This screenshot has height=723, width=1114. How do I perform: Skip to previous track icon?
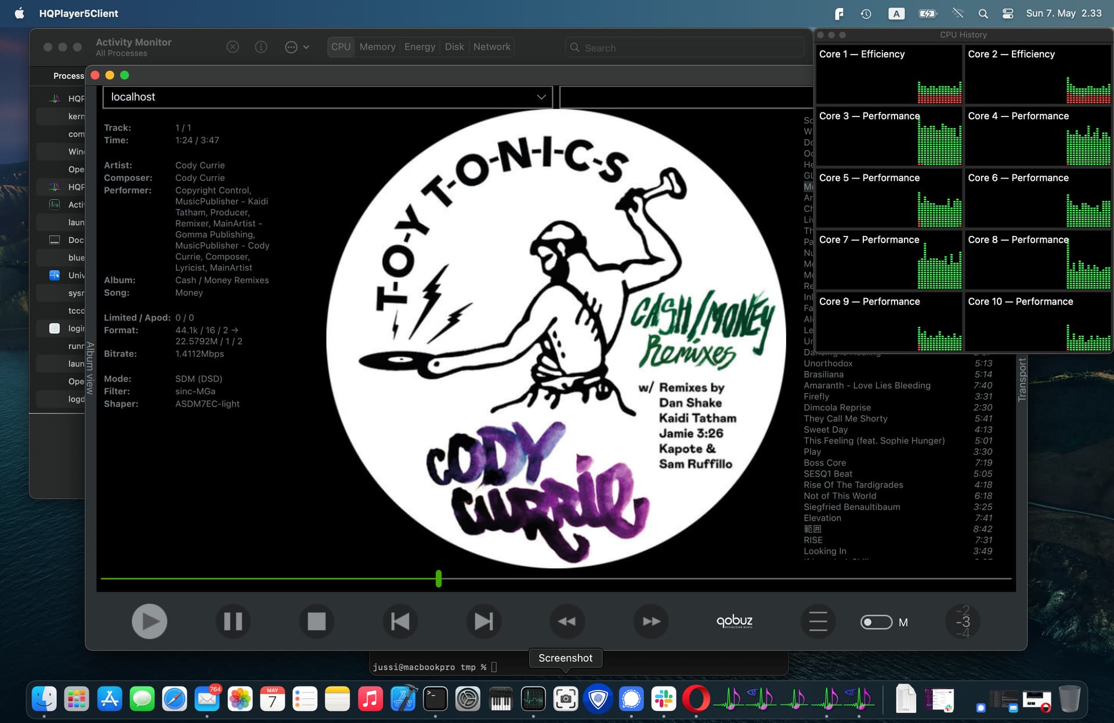point(400,622)
